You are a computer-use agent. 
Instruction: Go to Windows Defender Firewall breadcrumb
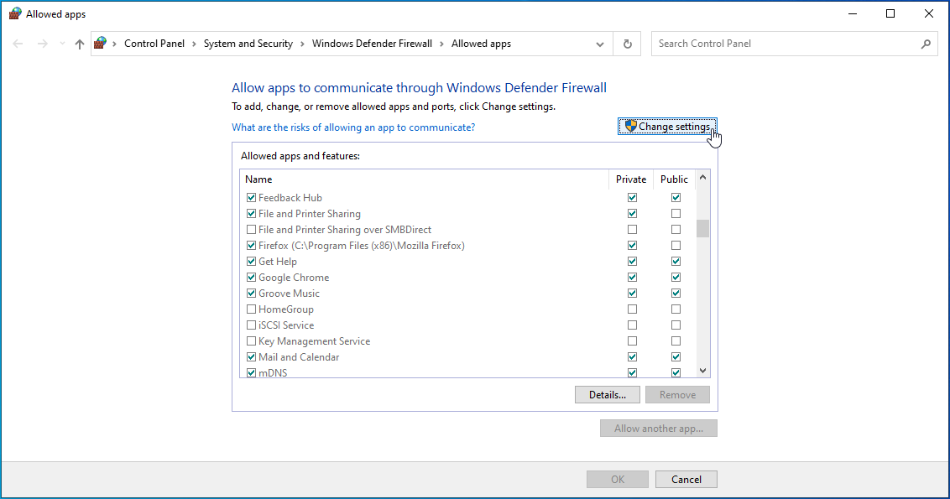pyautogui.click(x=372, y=44)
